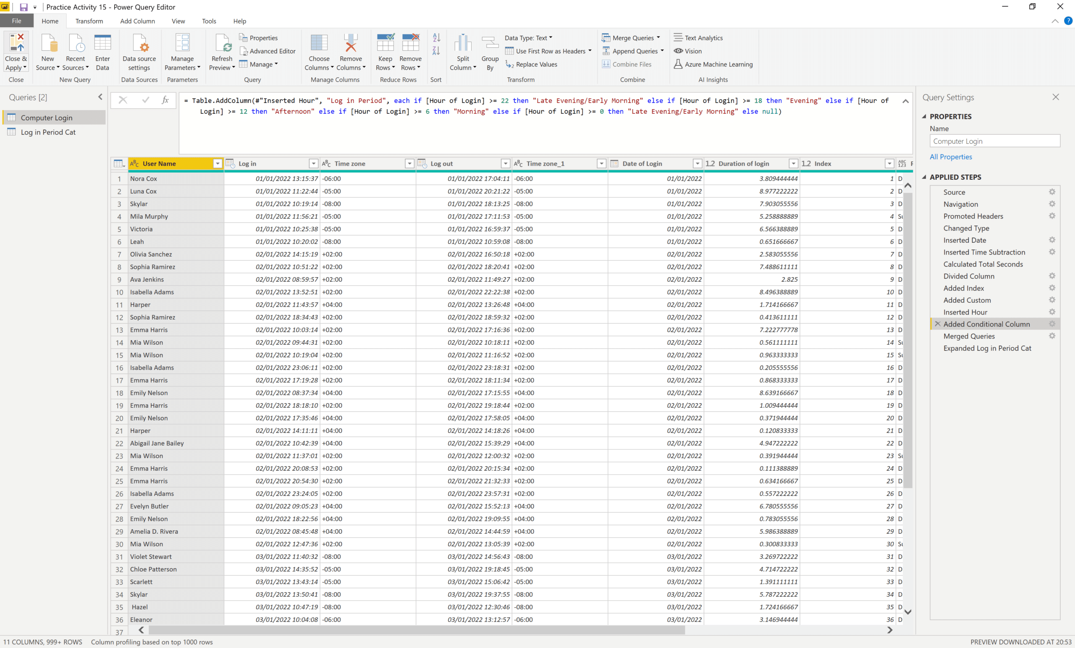
Task: Click the fx formula button
Action: 165,100
